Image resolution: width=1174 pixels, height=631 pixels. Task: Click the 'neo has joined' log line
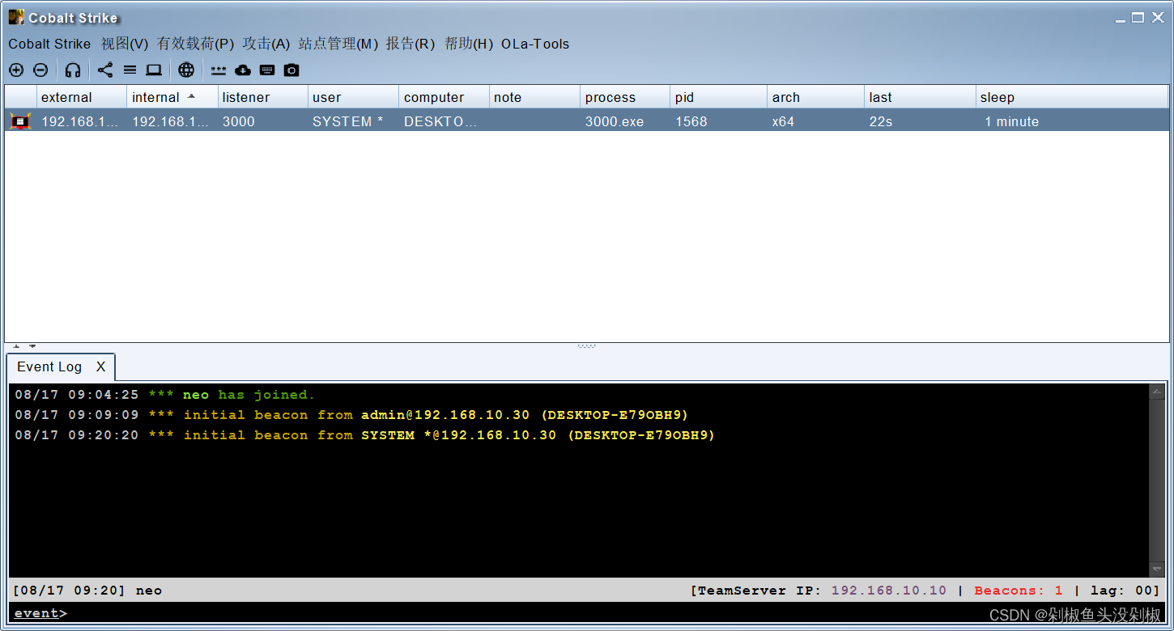click(x=165, y=395)
